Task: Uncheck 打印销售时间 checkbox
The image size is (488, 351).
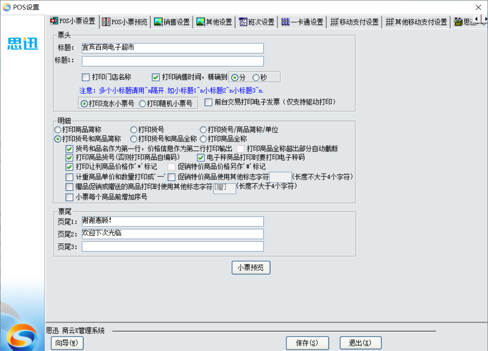Action: (x=156, y=77)
